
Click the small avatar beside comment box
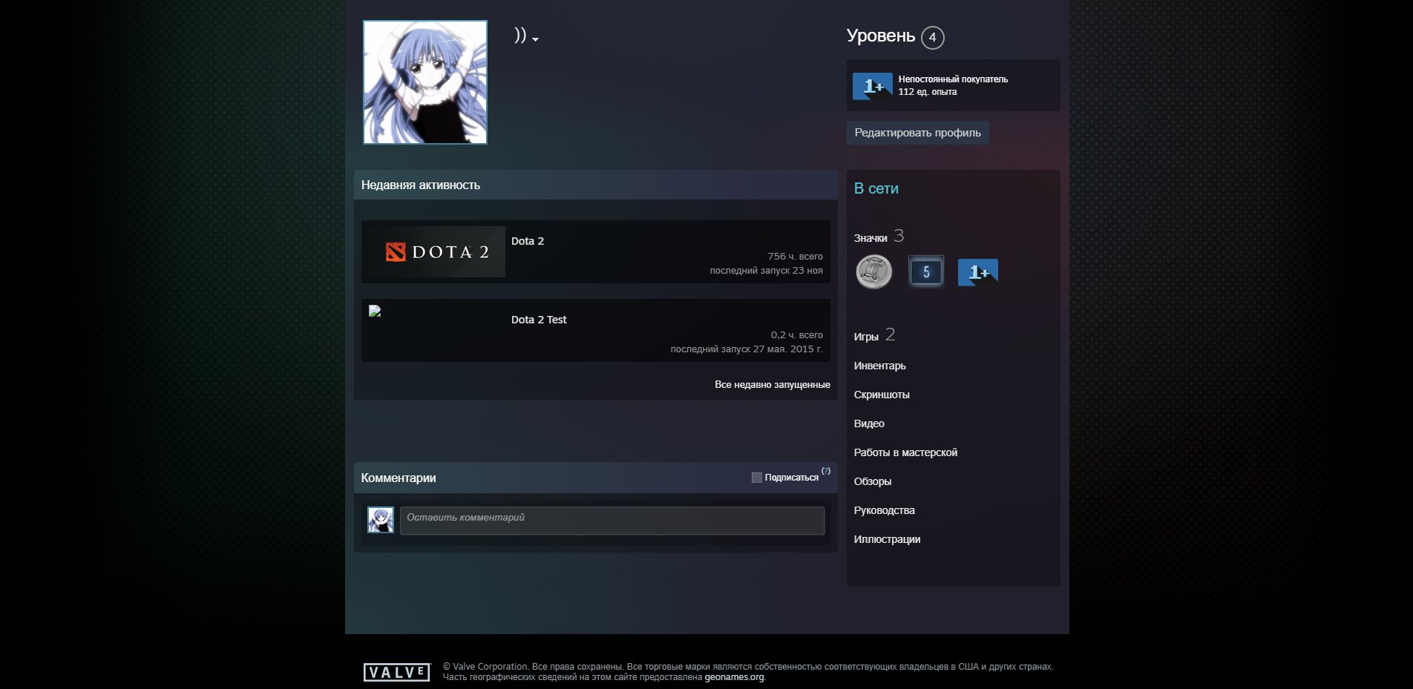381,520
